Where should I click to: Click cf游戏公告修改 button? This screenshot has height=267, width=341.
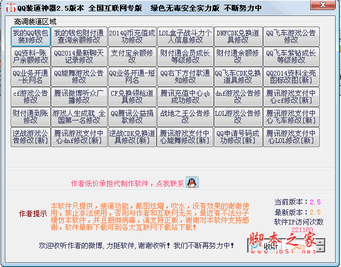(x=31, y=97)
